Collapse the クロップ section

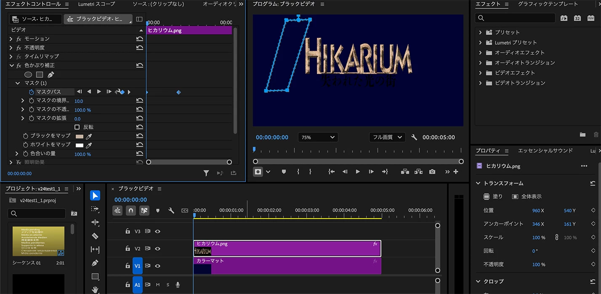click(478, 281)
